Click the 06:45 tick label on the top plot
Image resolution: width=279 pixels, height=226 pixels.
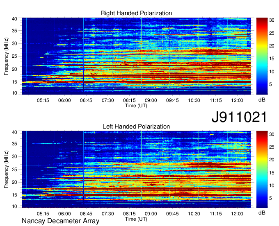click(x=86, y=100)
